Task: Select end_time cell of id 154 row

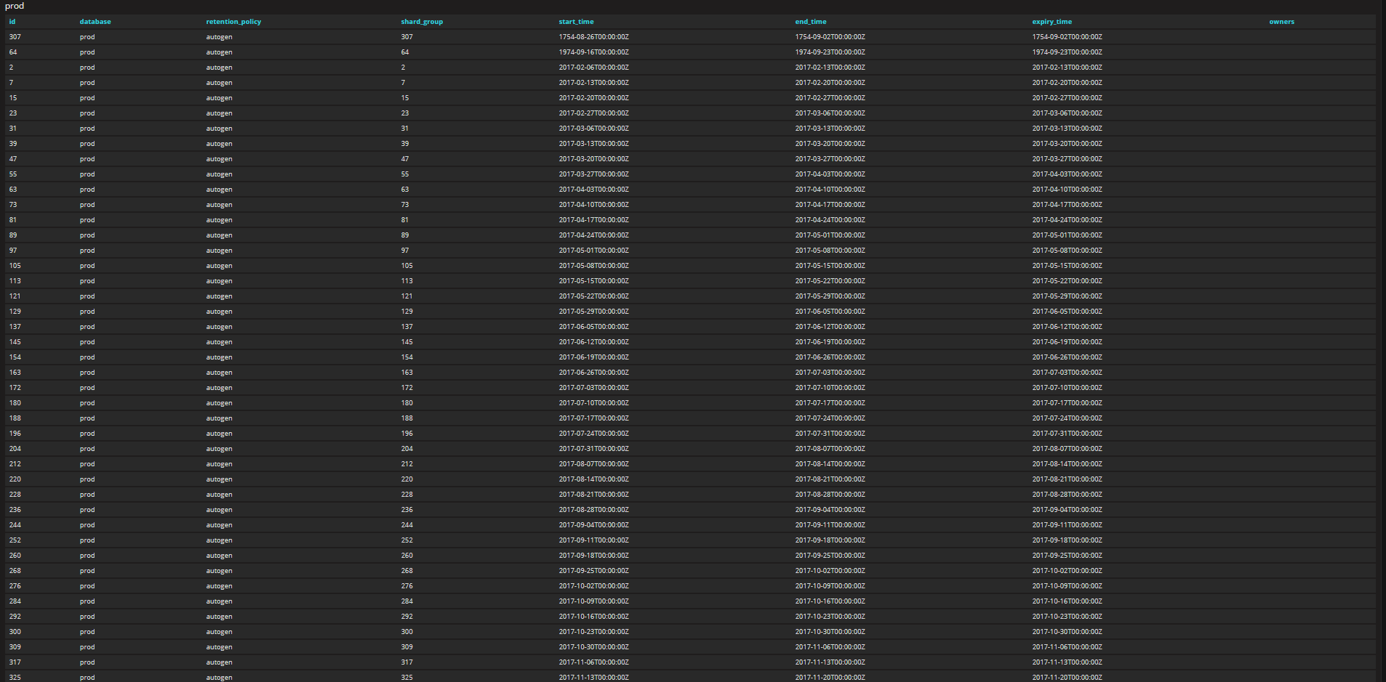Action: 830,357
